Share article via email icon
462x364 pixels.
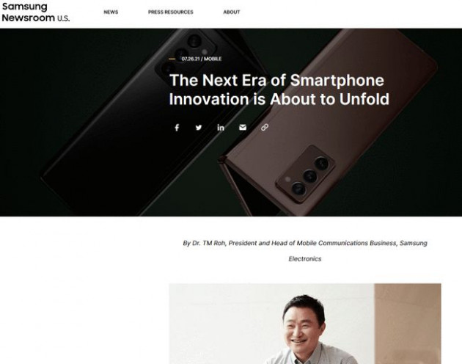coord(243,127)
